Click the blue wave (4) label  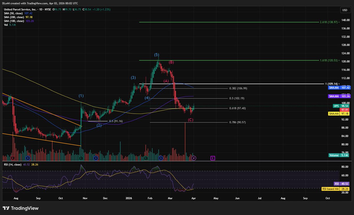[x=147, y=98]
